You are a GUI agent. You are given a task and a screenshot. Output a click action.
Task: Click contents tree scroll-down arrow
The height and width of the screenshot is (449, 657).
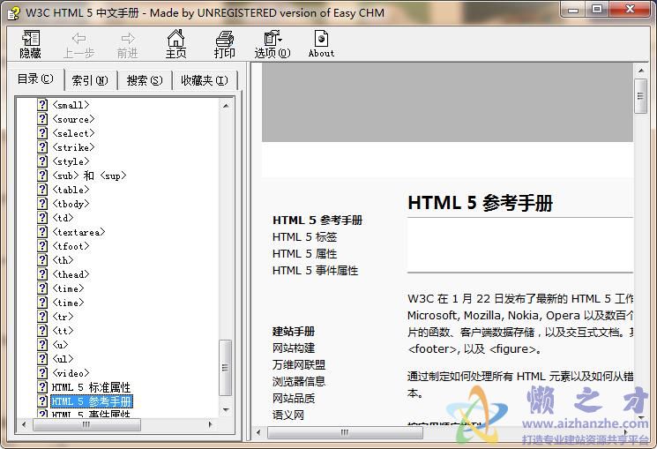[x=226, y=409]
